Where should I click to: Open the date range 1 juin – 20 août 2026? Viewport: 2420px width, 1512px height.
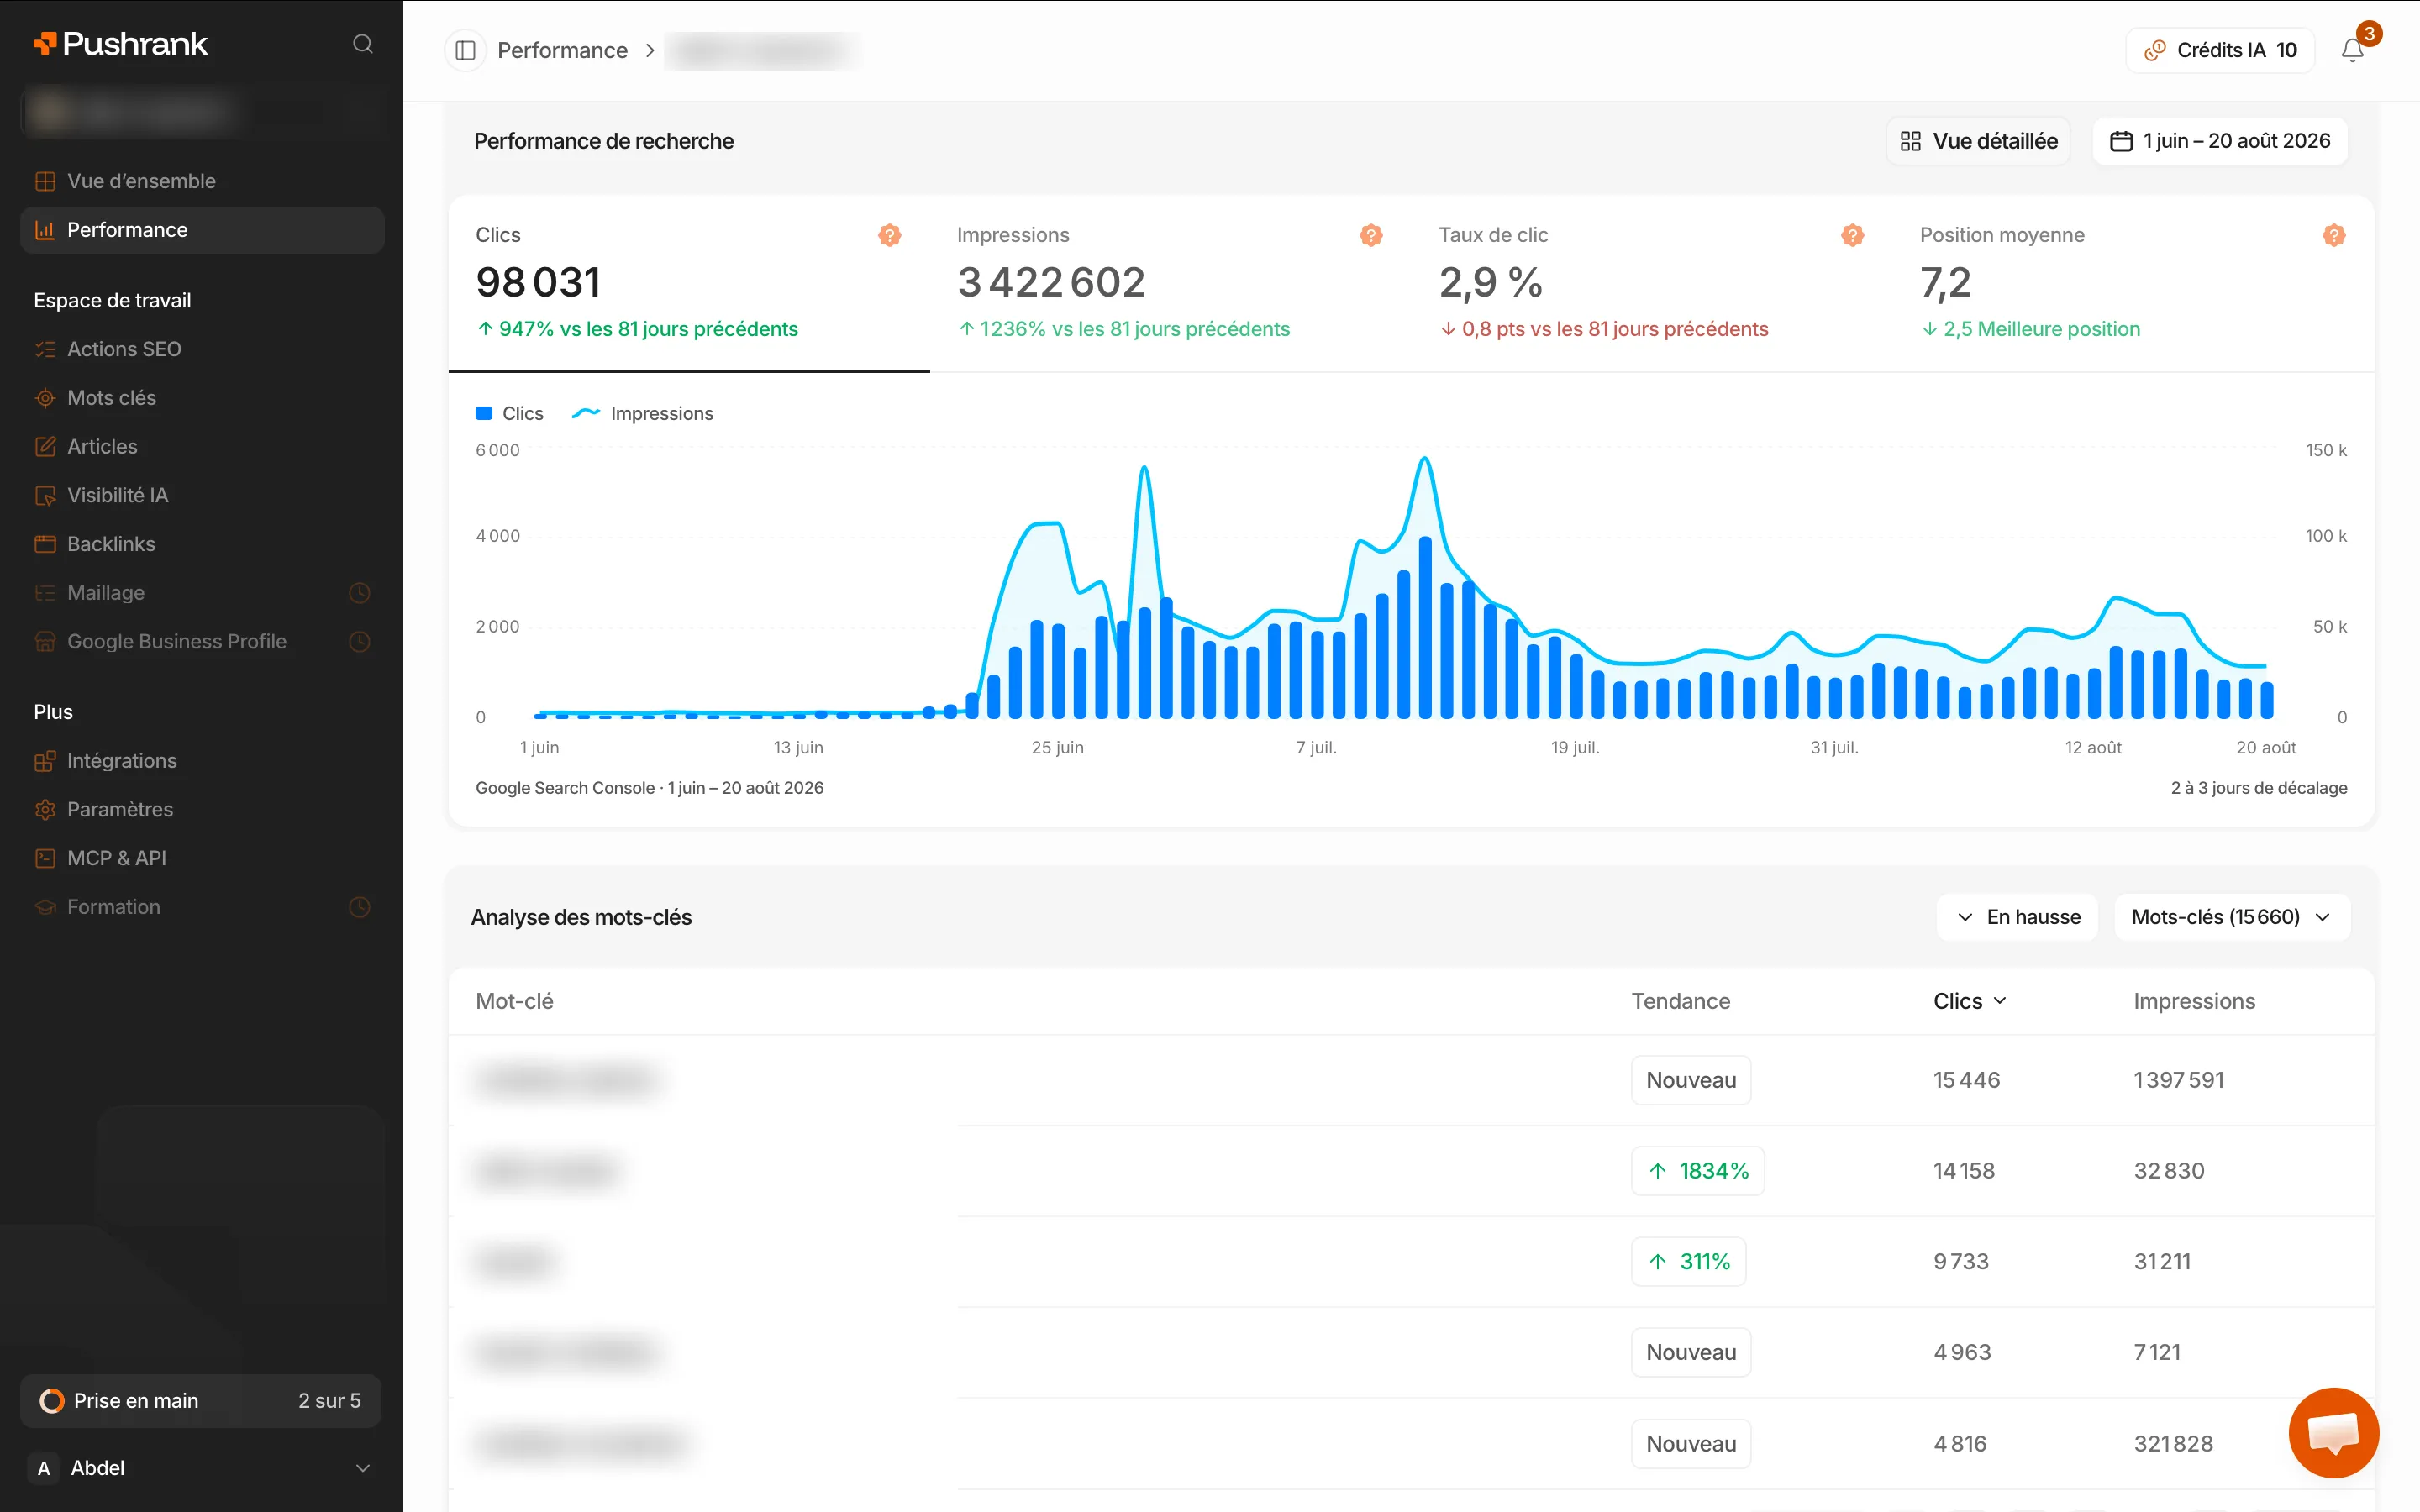pyautogui.click(x=2220, y=141)
